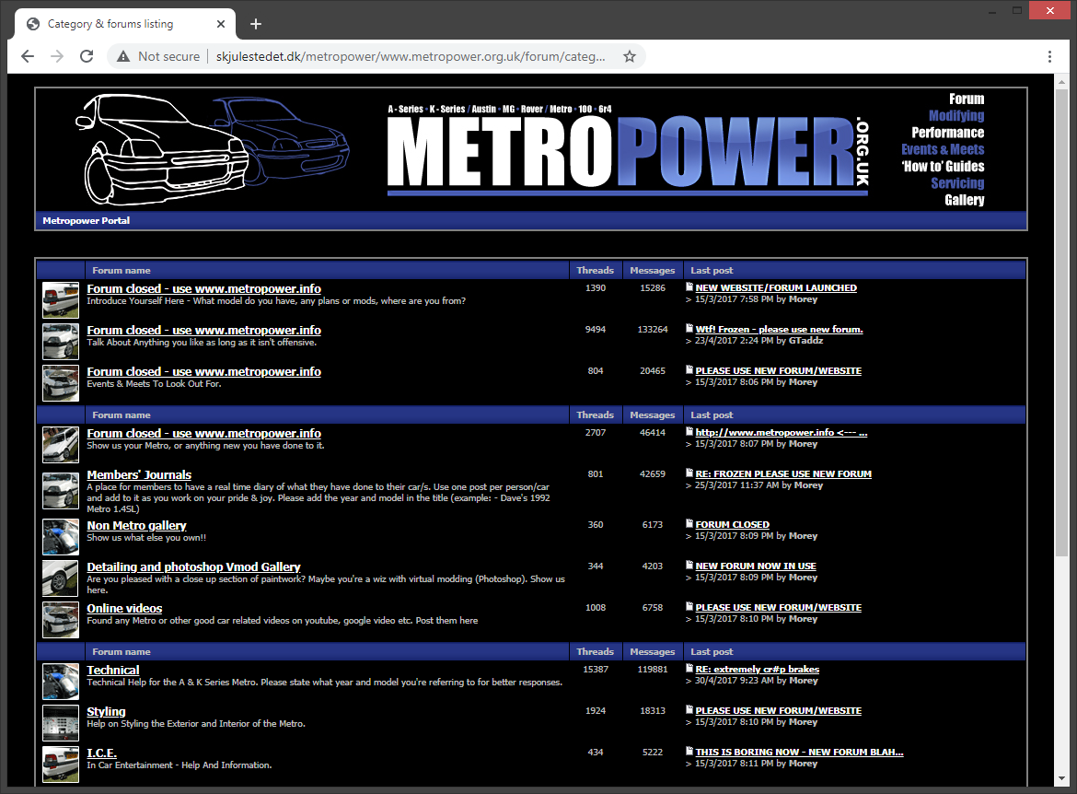This screenshot has height=794, width=1077.
Task: Click post icon beside NEW WEBSITE/FORUM LAUNCHED
Action: coord(689,286)
